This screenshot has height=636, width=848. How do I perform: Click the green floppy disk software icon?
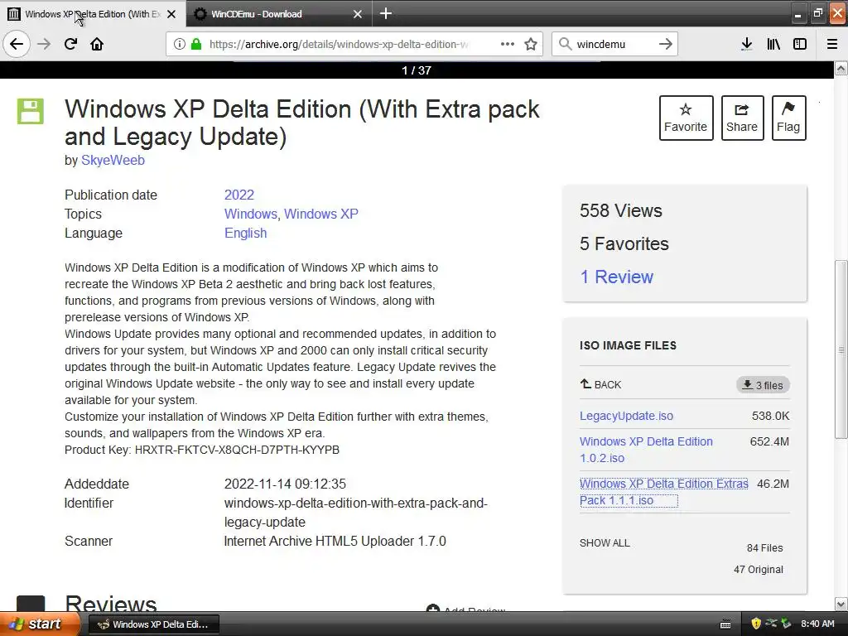click(x=31, y=112)
